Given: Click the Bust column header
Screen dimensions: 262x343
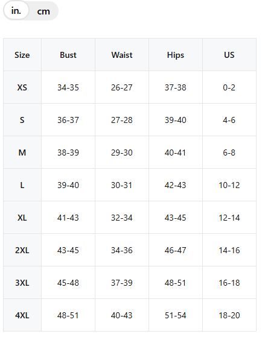Looking at the screenshot, I should point(68,55).
